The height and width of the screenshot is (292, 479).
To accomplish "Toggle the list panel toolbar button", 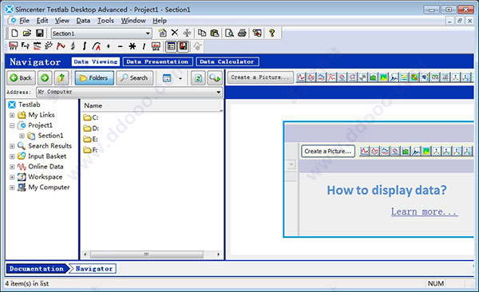I will click(x=171, y=46).
